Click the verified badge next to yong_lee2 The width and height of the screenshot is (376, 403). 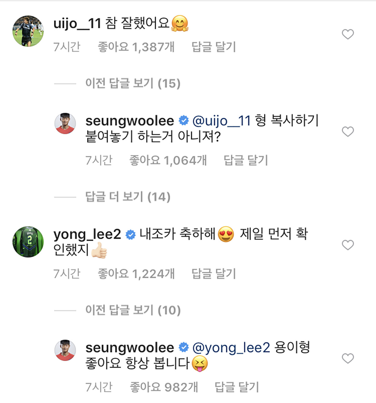130,235
